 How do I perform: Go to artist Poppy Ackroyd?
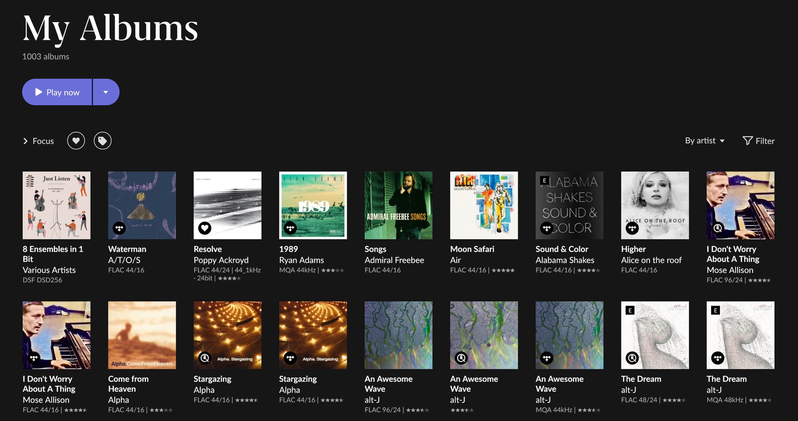point(221,260)
